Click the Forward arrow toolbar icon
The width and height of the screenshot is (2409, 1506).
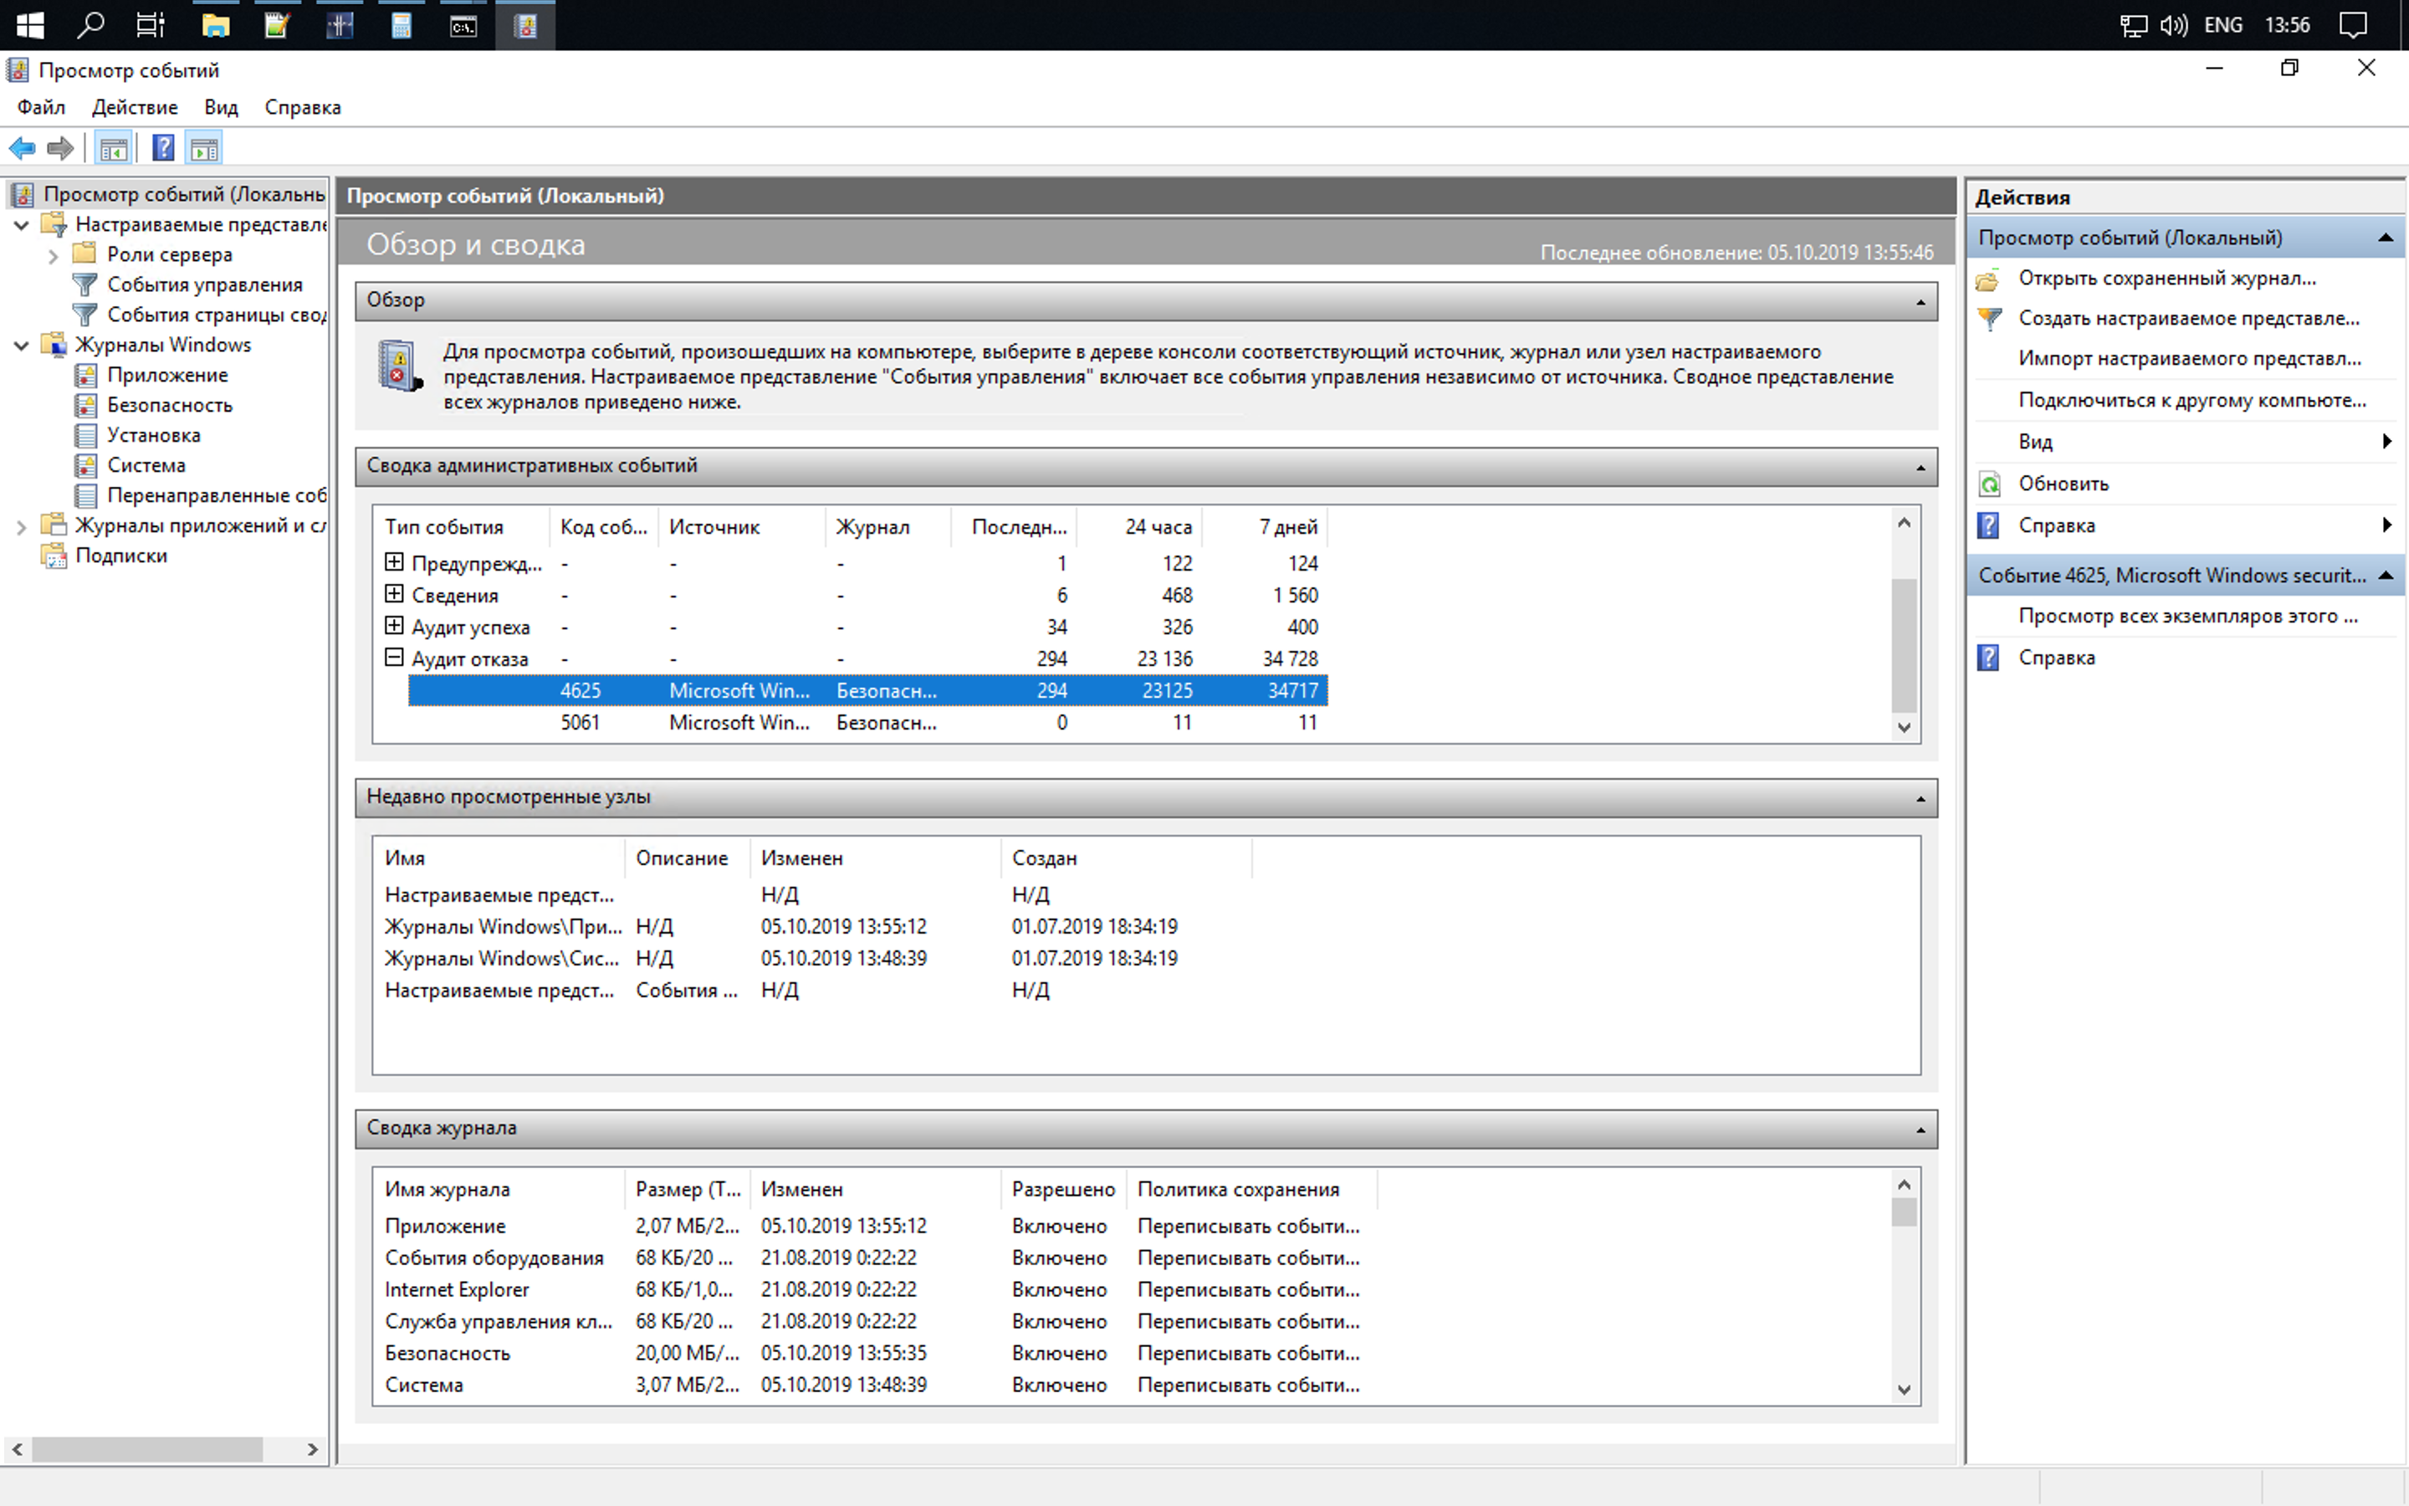[x=61, y=148]
